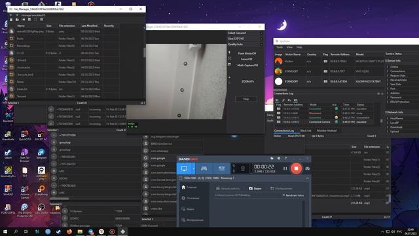The image size is (419, 236).
Task: Toggle the Bandicam webcam overlay icon
Action: tap(243, 168)
